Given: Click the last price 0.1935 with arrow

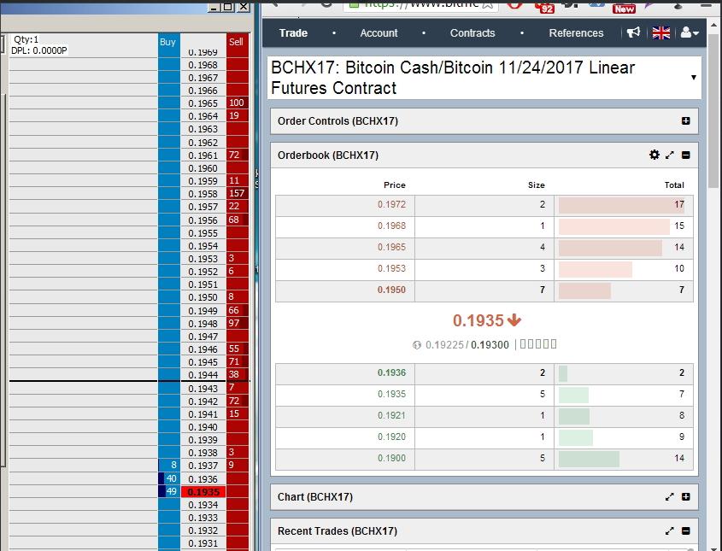Looking at the screenshot, I should tap(487, 320).
